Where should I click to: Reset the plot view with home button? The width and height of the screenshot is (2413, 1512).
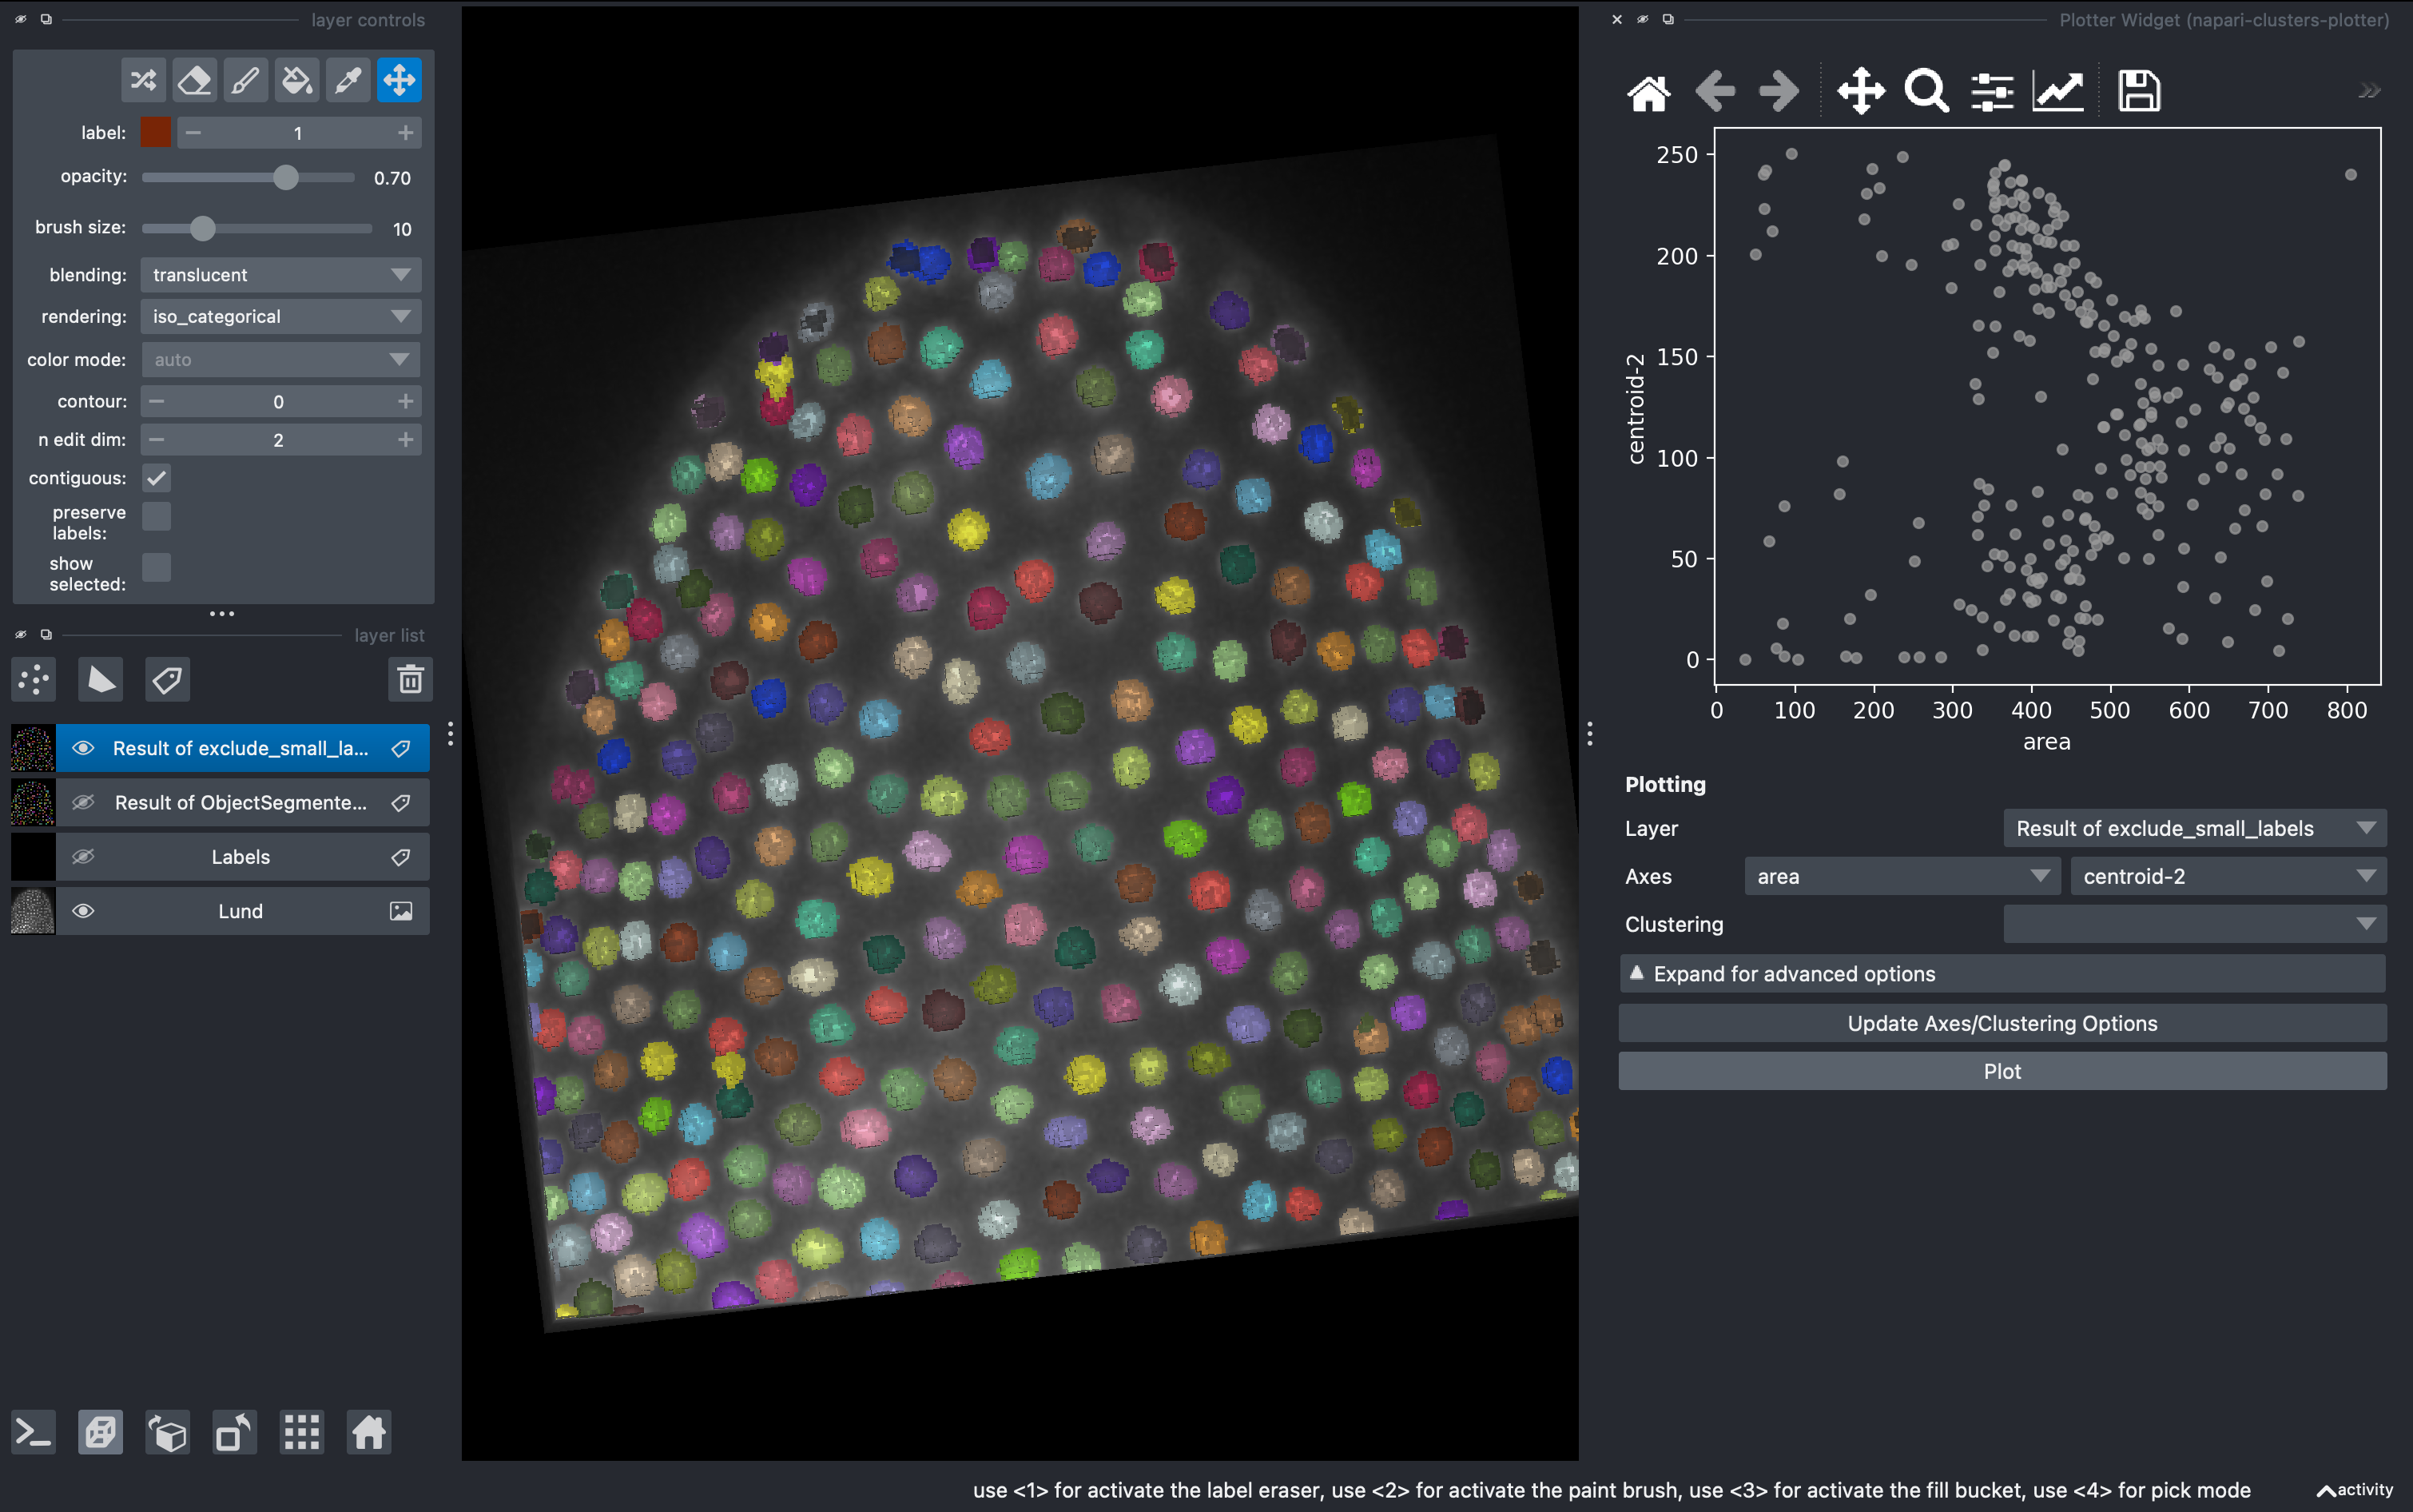[x=1648, y=90]
